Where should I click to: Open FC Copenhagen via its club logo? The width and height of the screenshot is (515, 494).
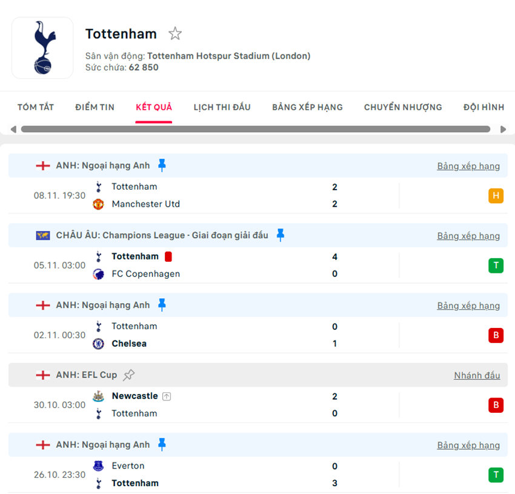(x=99, y=274)
